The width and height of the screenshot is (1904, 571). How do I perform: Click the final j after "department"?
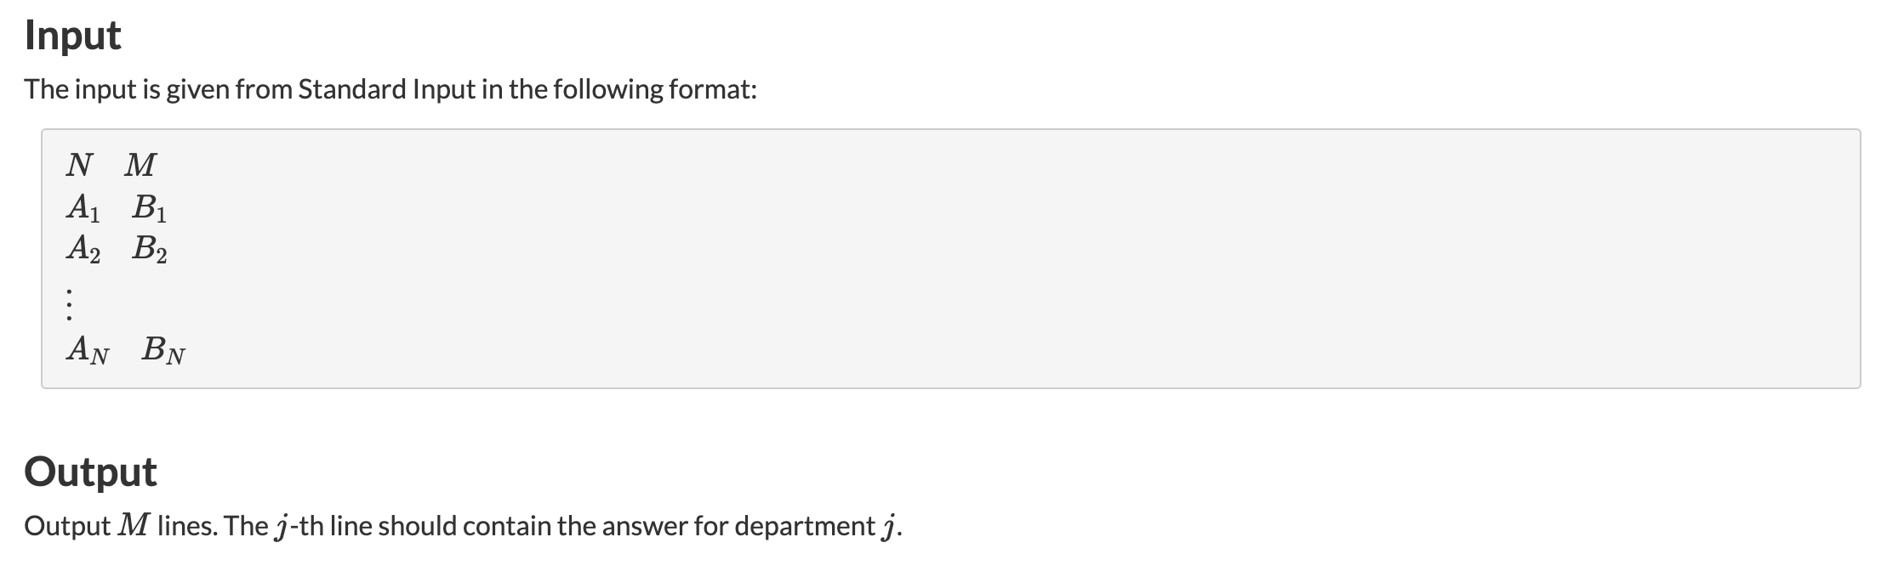click(x=888, y=528)
